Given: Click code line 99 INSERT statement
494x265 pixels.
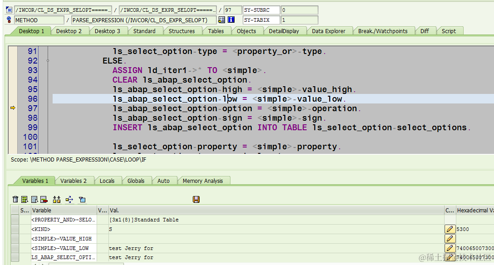Looking at the screenshot, I should 292,128.
